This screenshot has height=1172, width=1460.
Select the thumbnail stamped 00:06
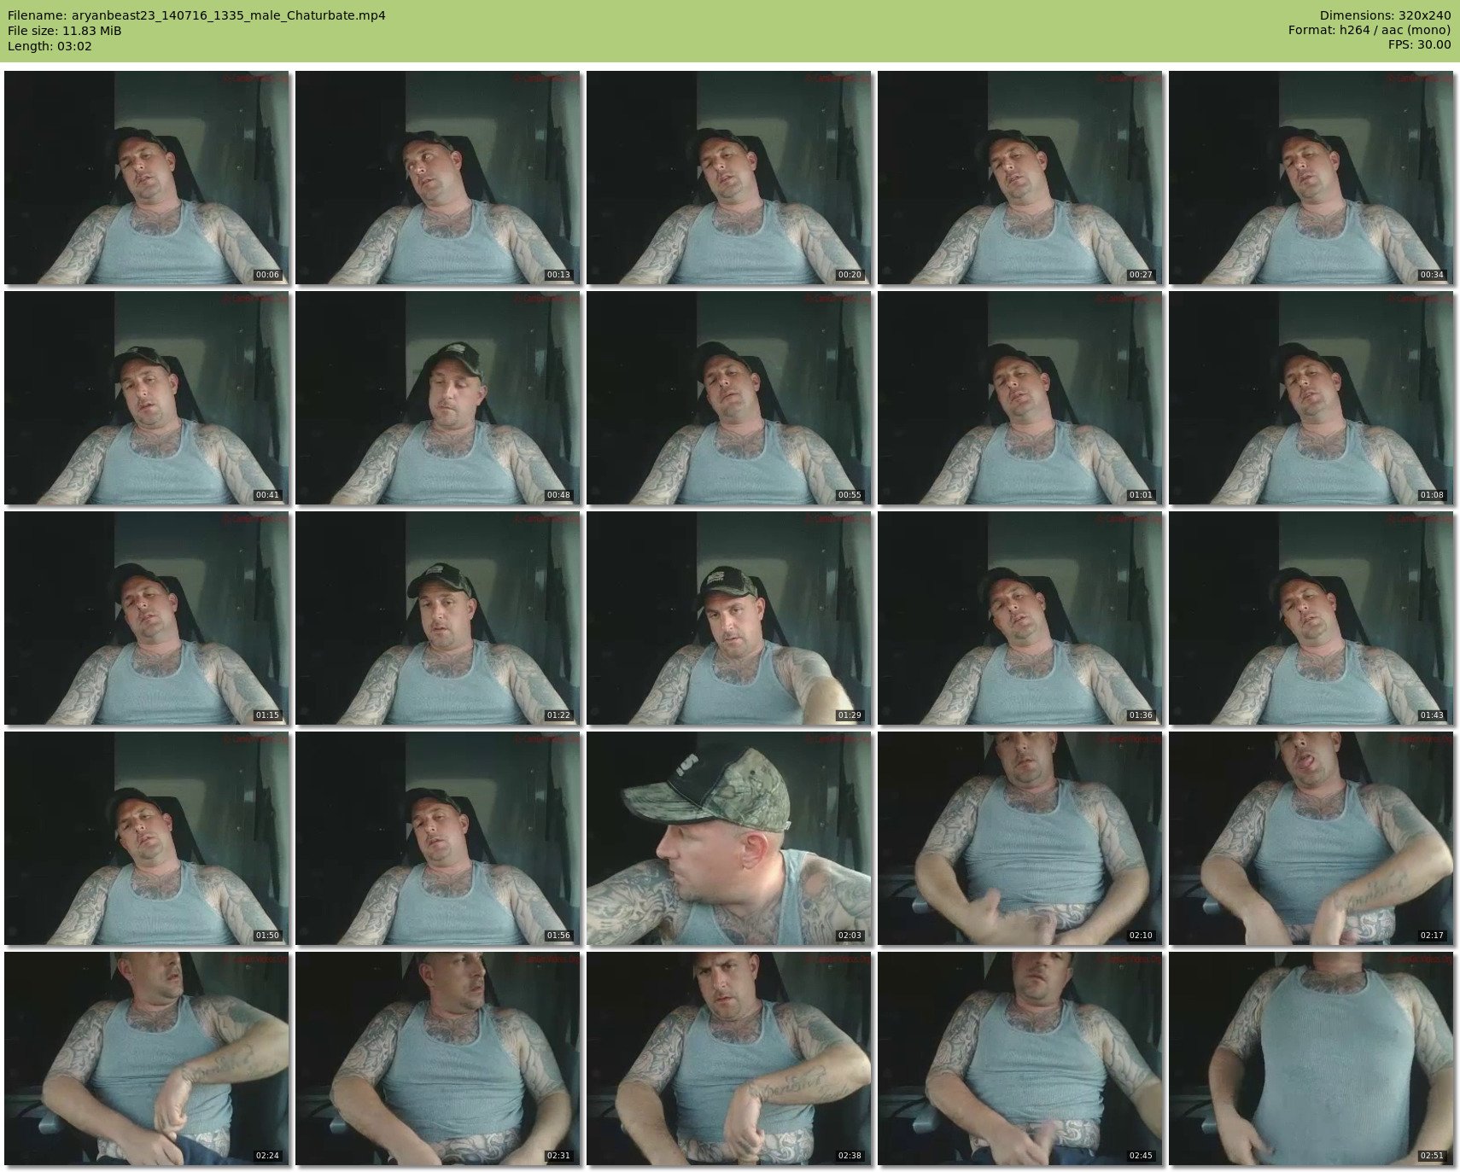click(x=146, y=178)
